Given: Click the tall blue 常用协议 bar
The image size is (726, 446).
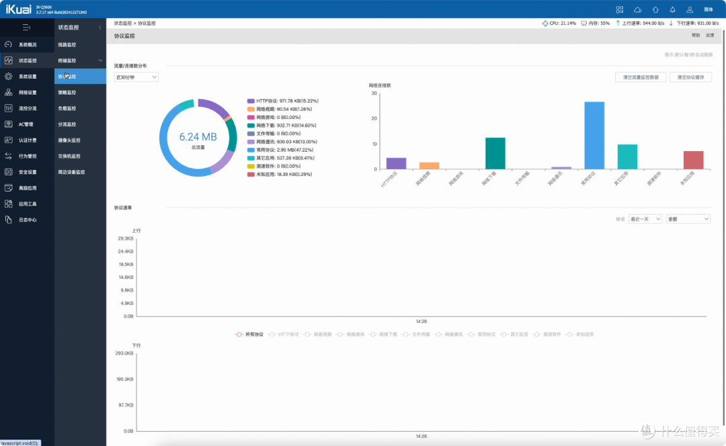Looking at the screenshot, I should tap(594, 136).
